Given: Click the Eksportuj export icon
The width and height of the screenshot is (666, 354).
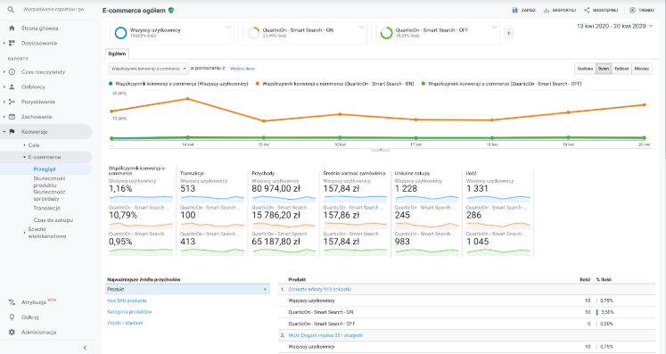Looking at the screenshot, I should [x=547, y=10].
